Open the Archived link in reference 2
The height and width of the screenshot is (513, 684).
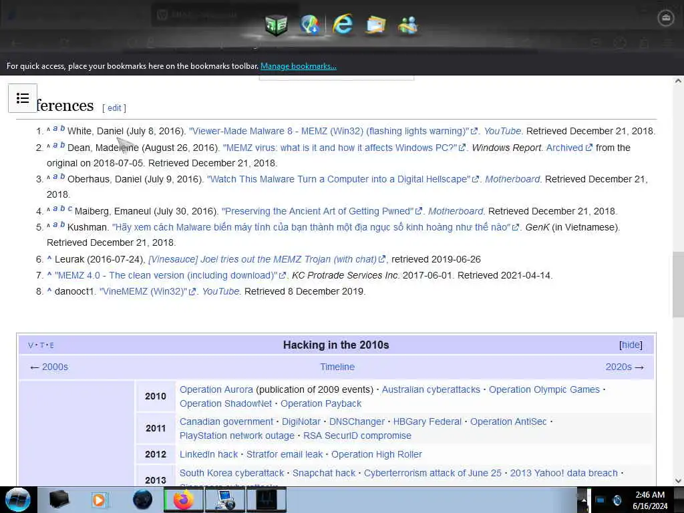coord(569,148)
